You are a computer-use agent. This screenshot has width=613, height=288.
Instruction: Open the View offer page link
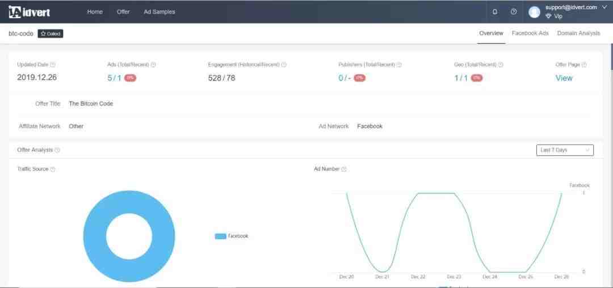click(x=564, y=78)
